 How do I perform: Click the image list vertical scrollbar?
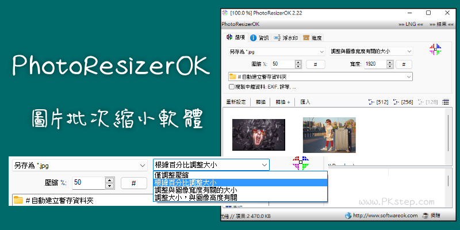448,132
